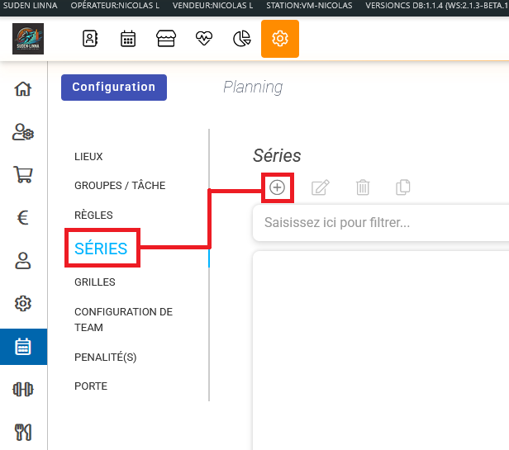
Task: Click the edit series pencil icon
Action: click(320, 187)
